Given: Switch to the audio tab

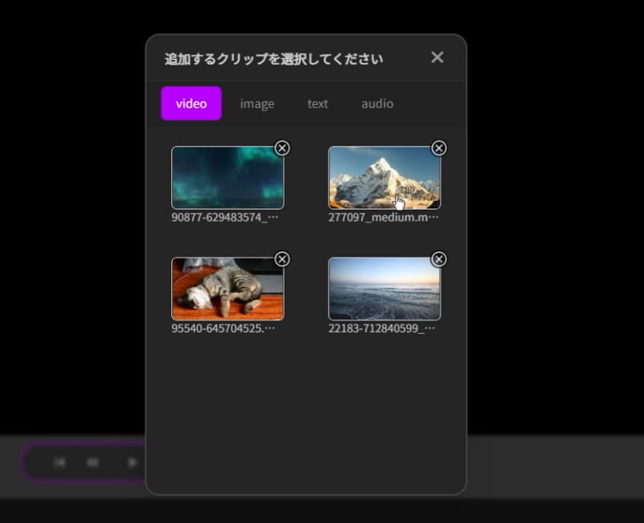Looking at the screenshot, I should pos(377,103).
